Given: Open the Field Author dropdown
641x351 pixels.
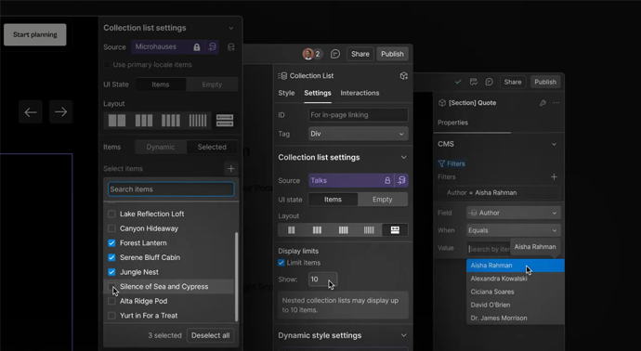Looking at the screenshot, I should point(514,213).
